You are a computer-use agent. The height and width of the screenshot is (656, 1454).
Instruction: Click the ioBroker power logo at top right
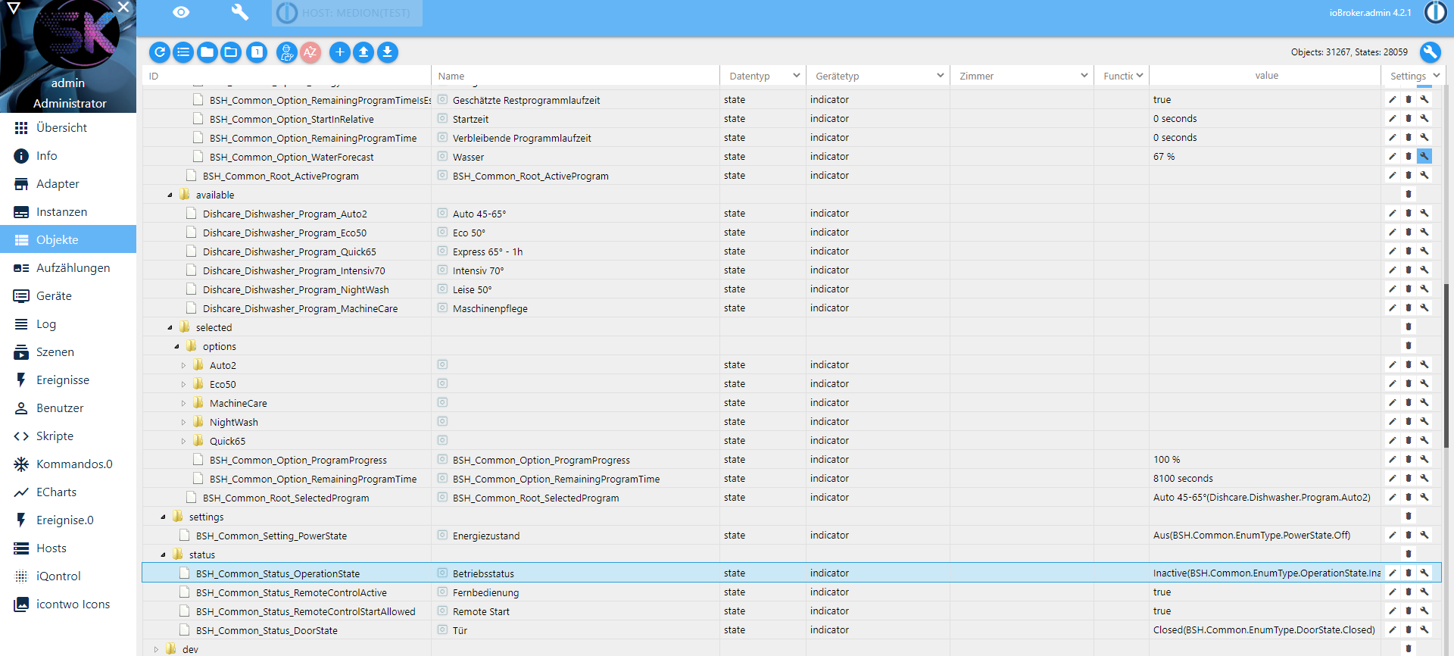click(1435, 12)
